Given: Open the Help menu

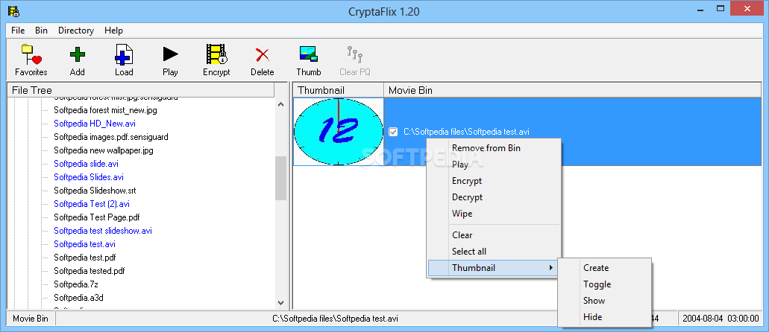Looking at the screenshot, I should pyautogui.click(x=113, y=31).
